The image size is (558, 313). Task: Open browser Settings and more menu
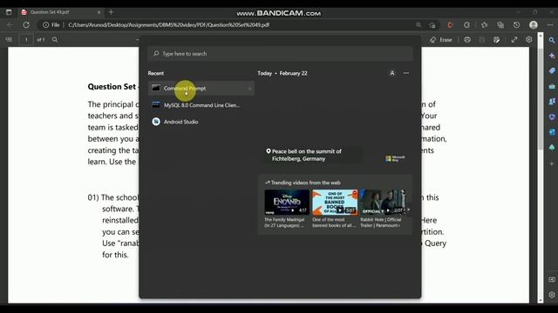click(x=550, y=25)
